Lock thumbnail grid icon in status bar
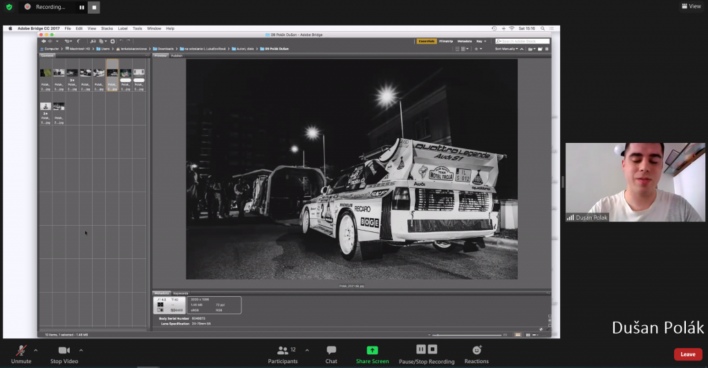 (518, 335)
